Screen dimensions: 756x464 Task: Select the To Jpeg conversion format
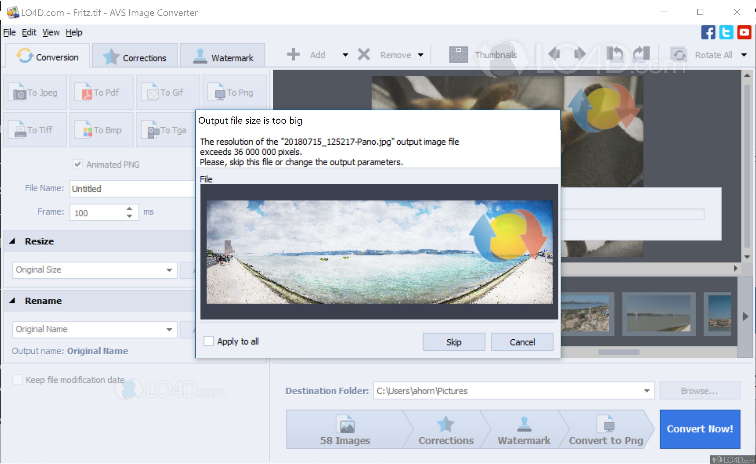(x=35, y=92)
